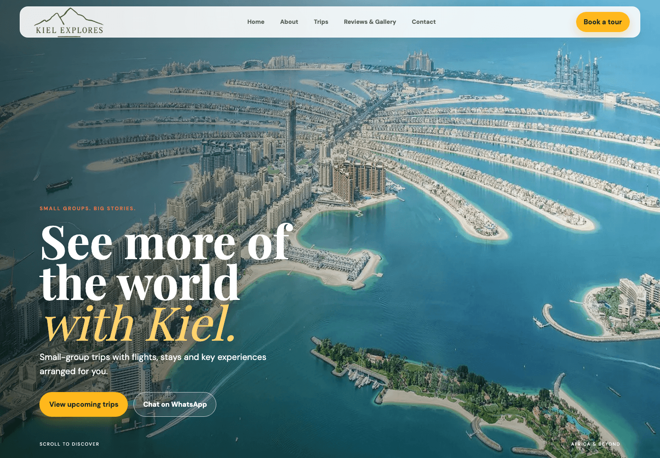Select Contact in the navigation bar

(x=423, y=22)
